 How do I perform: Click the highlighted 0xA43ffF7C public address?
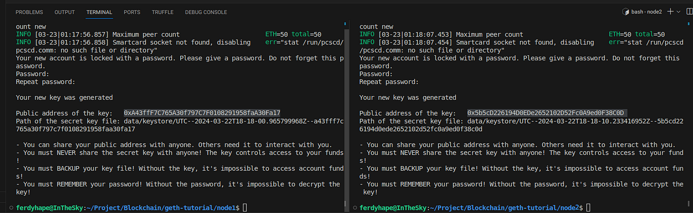point(202,113)
